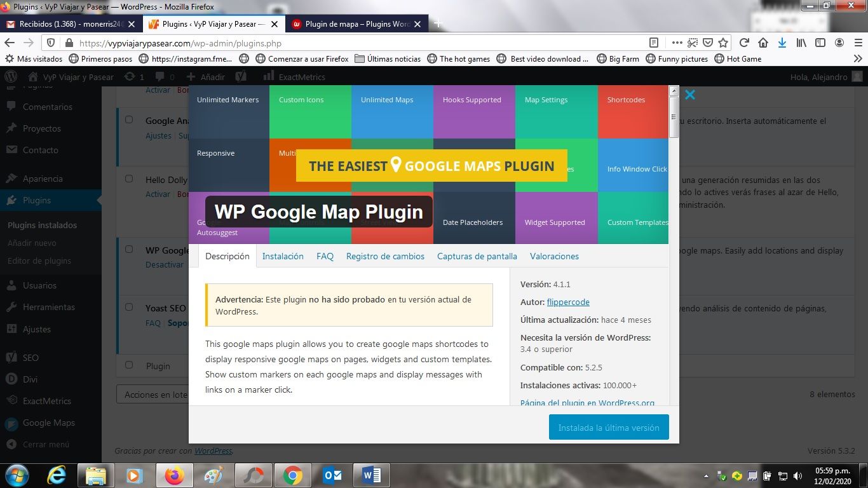Viewport: 868px width, 488px height.
Task: Open the updates icon in admin bar
Action: [133, 77]
